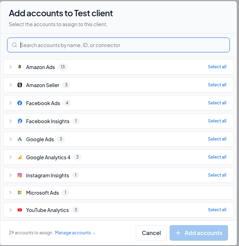Select all Facebook Ads accounts
Screen dimensions: 239x246
(x=217, y=103)
